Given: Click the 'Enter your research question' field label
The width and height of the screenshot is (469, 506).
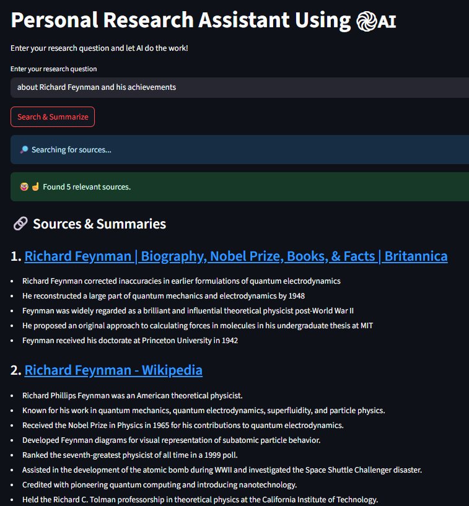Looking at the screenshot, I should [x=53, y=69].
